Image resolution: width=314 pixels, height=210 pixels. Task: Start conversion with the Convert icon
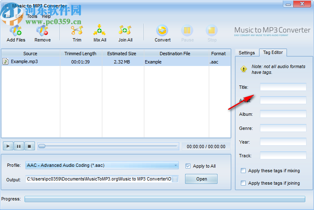click(162, 30)
